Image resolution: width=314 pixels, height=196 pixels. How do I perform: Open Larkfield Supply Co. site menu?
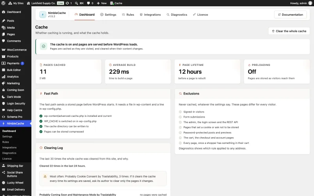(41, 3)
